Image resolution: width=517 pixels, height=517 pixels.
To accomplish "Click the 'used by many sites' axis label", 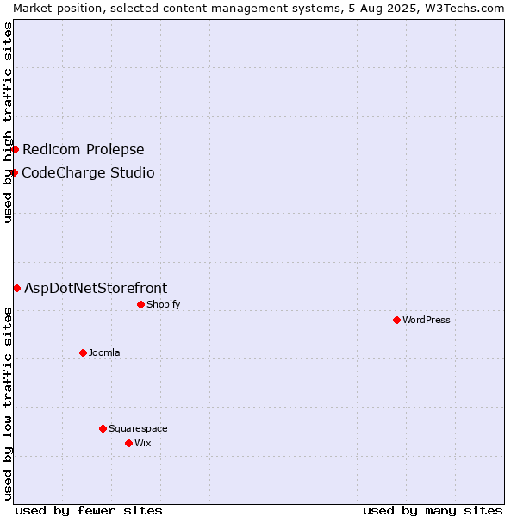I will tap(433, 511).
